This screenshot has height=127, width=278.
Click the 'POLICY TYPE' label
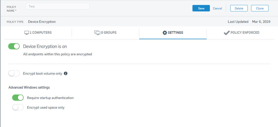tap(15, 22)
